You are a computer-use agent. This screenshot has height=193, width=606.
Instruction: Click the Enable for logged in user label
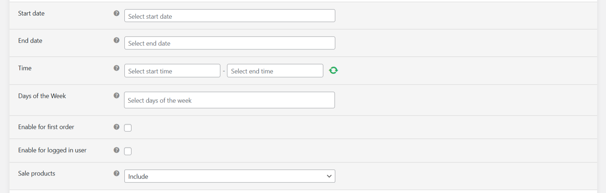click(x=52, y=150)
